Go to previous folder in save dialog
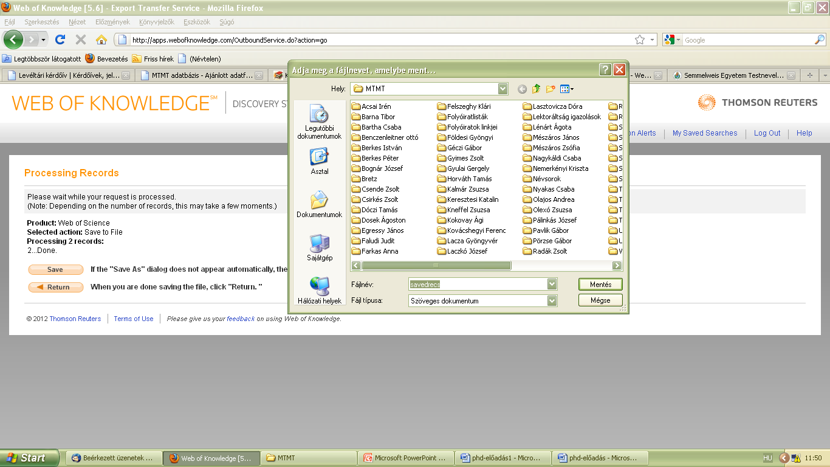This screenshot has width=830, height=467. point(522,89)
